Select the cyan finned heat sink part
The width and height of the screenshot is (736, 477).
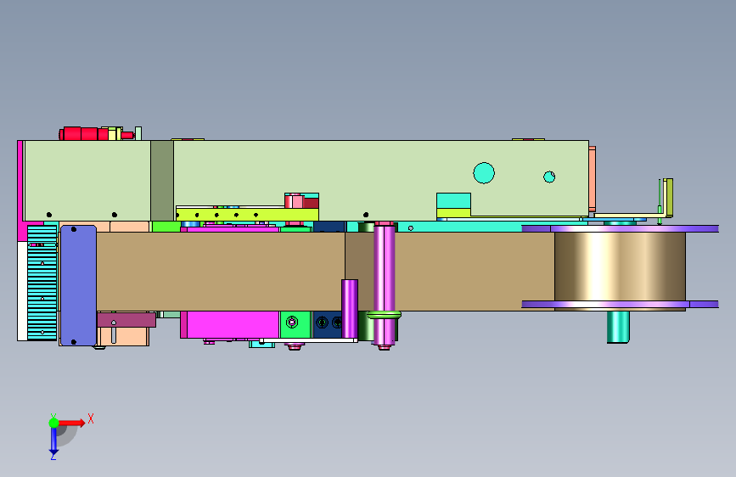[42, 283]
